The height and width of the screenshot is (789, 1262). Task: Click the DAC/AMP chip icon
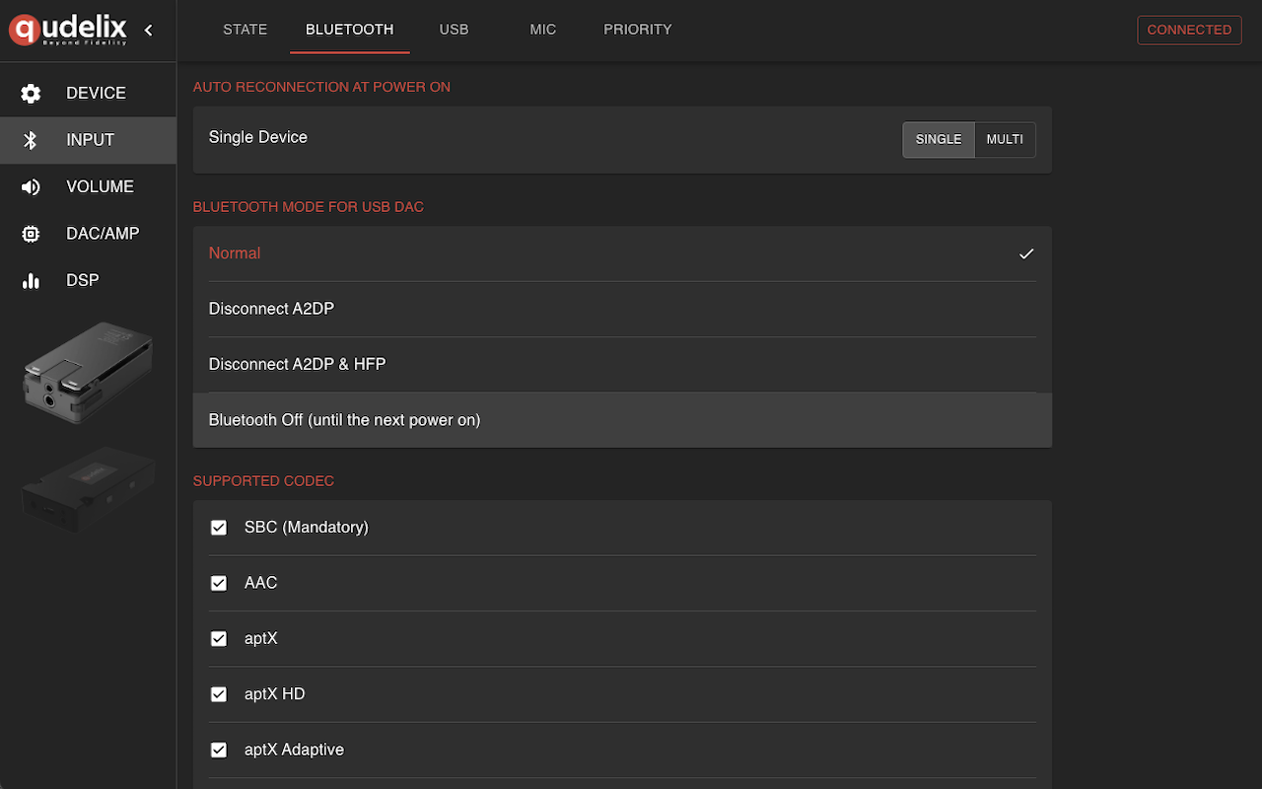(31, 234)
